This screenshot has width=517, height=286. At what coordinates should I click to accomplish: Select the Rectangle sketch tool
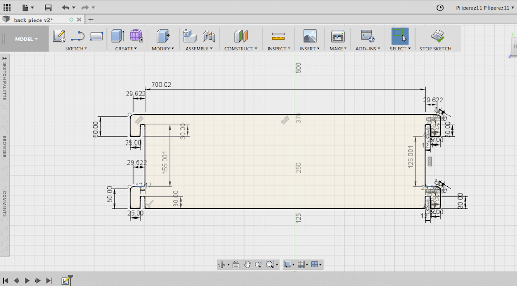click(96, 36)
